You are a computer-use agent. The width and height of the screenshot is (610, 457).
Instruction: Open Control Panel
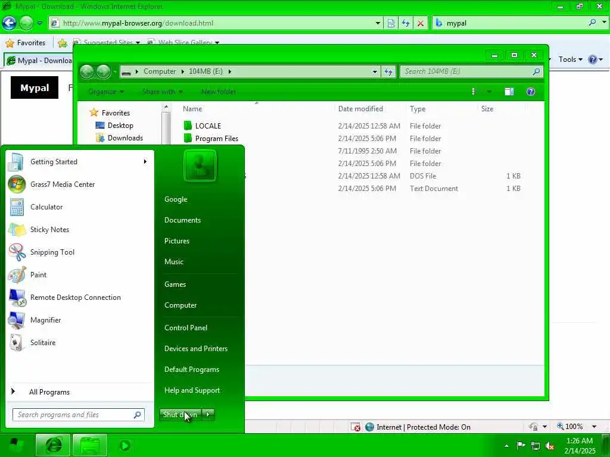point(186,328)
